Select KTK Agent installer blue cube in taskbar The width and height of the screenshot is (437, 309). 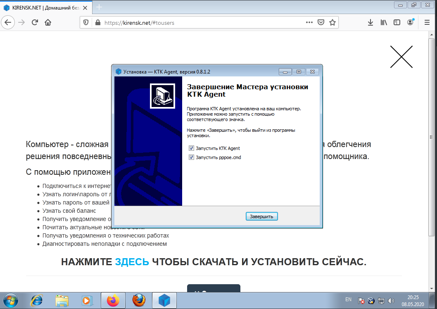pos(164,301)
